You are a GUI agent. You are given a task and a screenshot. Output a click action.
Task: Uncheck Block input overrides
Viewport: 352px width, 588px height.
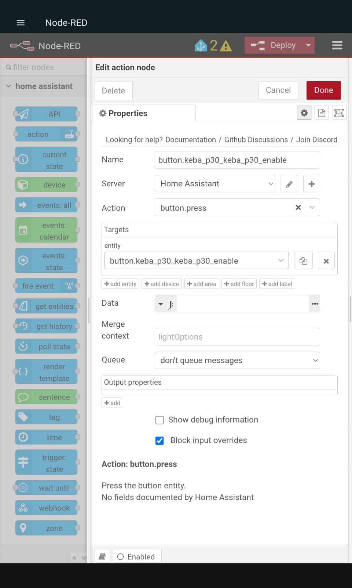[x=159, y=441]
